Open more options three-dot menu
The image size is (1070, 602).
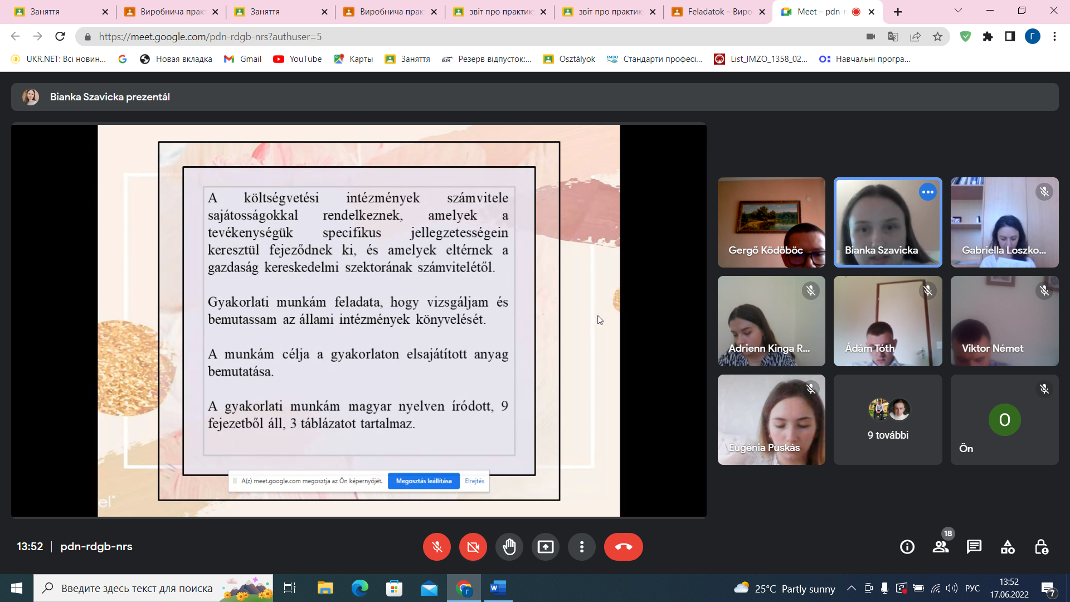[581, 547]
